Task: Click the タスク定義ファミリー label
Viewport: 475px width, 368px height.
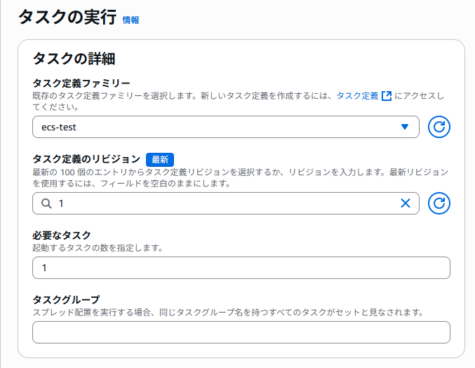Action: tap(81, 83)
